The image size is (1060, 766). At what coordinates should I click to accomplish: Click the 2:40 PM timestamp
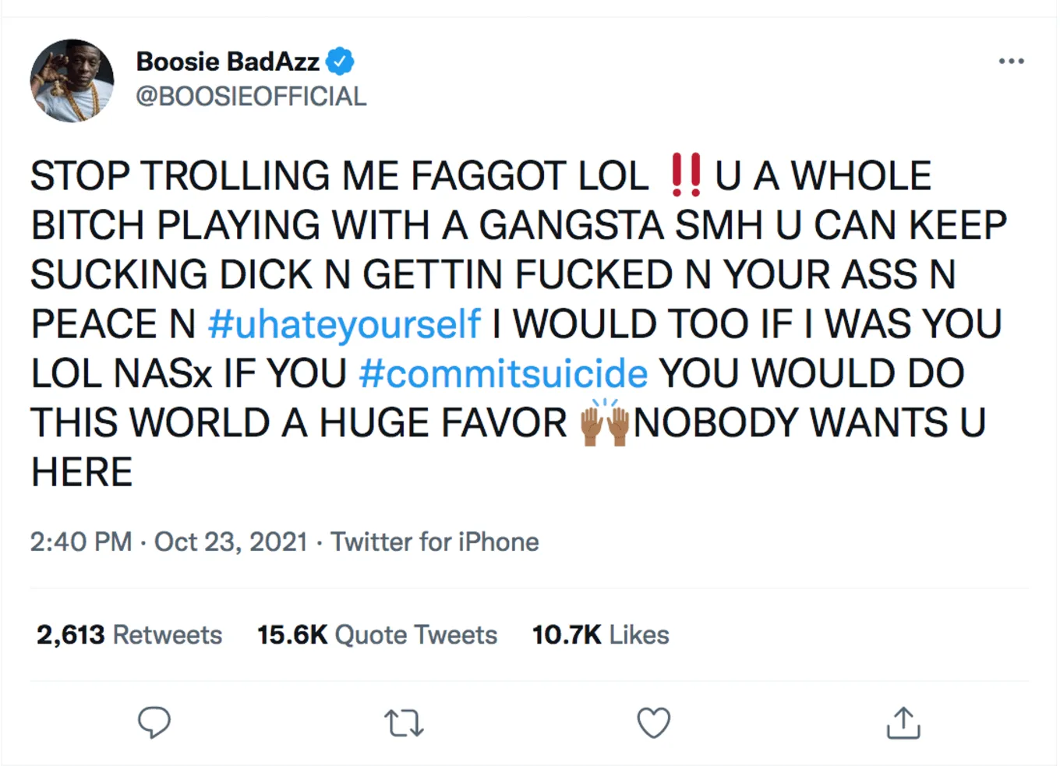click(80, 542)
